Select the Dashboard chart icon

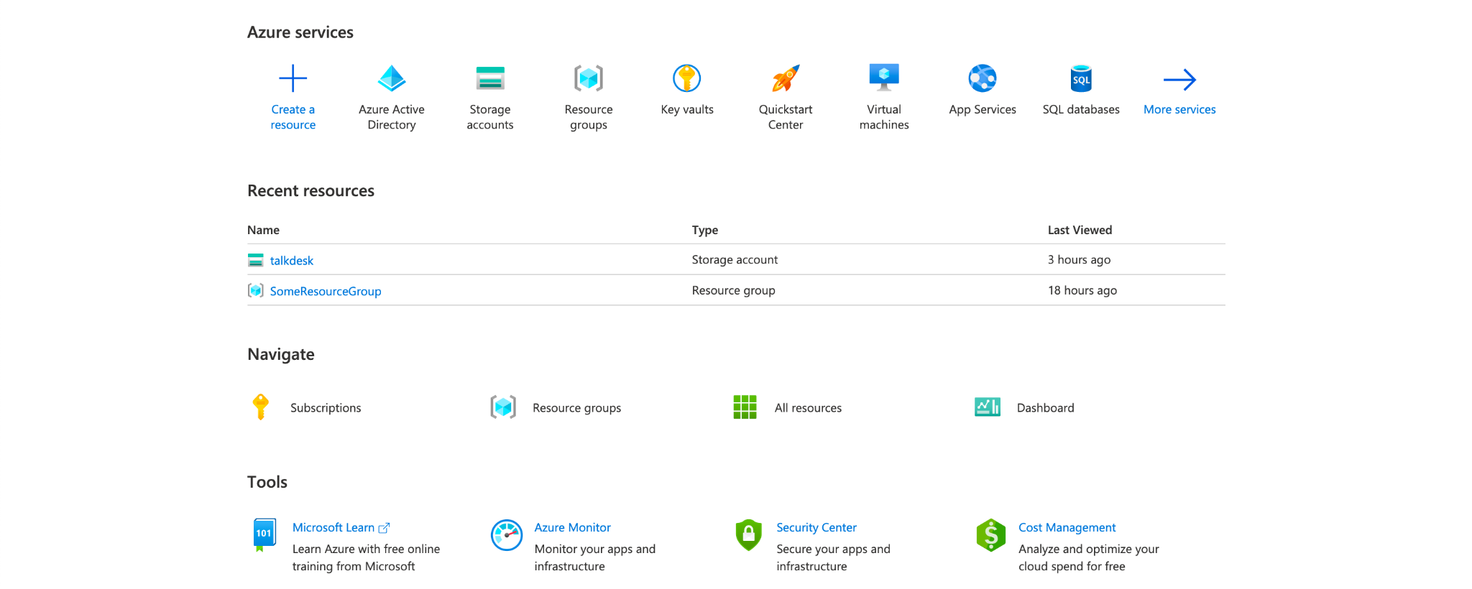tap(987, 407)
